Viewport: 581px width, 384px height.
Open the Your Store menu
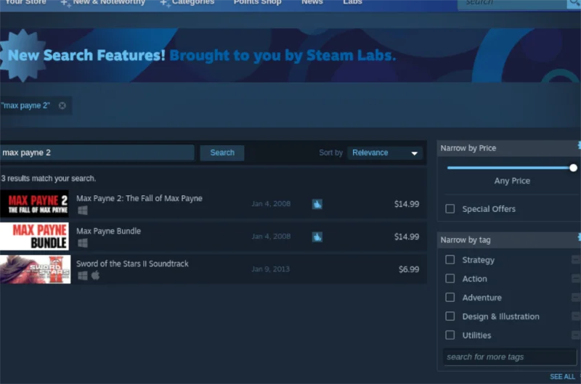click(x=26, y=2)
